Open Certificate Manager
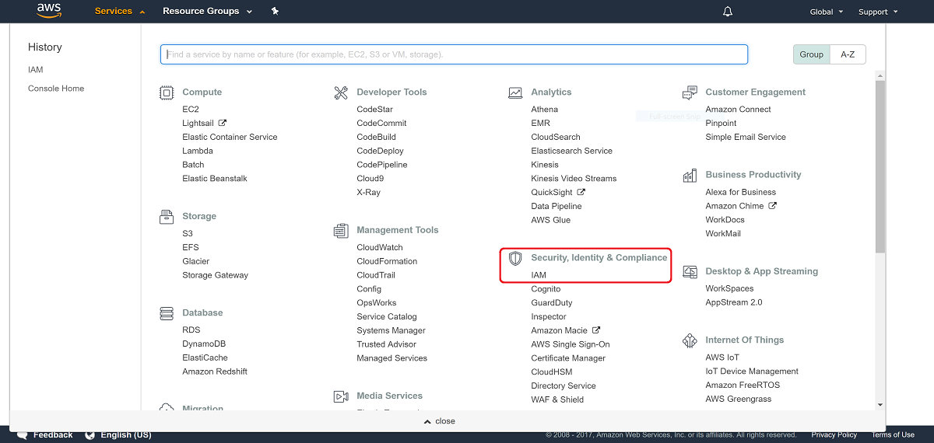 (x=568, y=358)
